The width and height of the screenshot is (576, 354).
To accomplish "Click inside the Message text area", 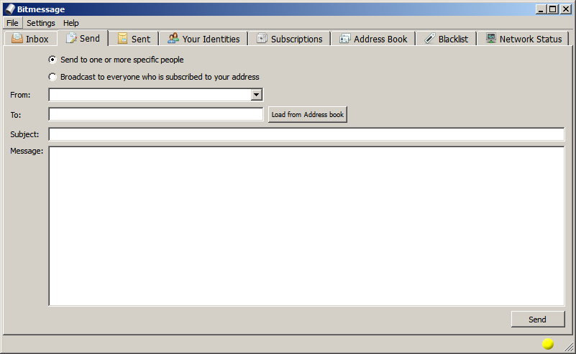I will point(306,226).
